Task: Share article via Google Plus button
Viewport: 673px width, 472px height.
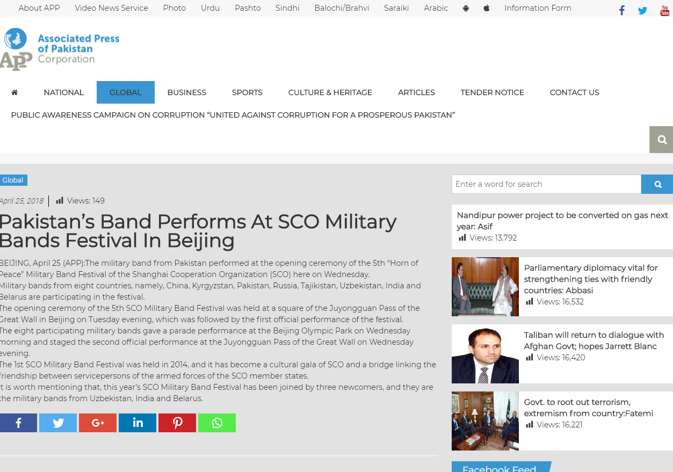Action: pyautogui.click(x=98, y=423)
